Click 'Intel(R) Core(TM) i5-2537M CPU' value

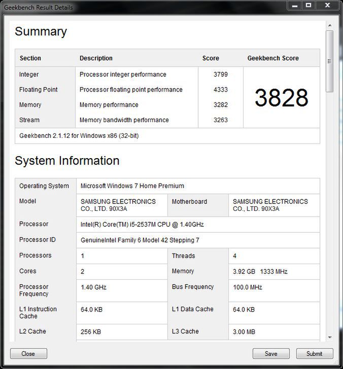pyautogui.click(x=142, y=225)
